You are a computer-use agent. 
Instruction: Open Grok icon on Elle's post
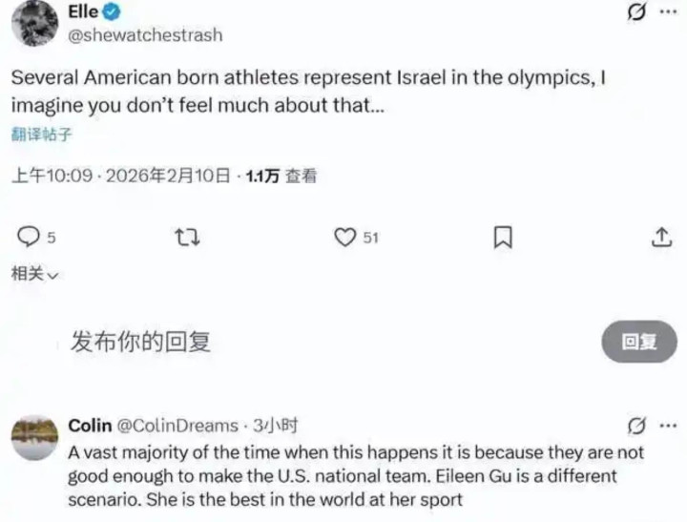632,12
